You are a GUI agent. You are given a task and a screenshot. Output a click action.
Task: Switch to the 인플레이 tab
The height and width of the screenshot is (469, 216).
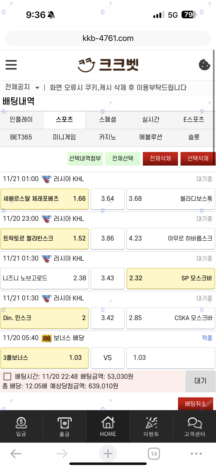pyautogui.click(x=21, y=120)
